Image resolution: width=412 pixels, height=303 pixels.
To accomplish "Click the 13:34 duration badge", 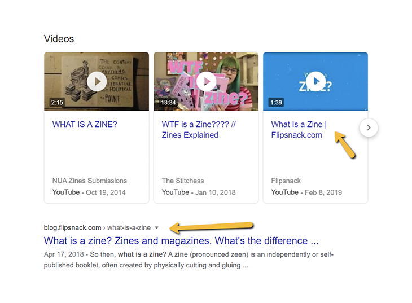I will pyautogui.click(x=168, y=103).
